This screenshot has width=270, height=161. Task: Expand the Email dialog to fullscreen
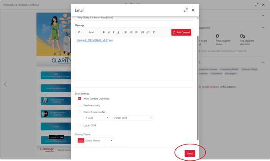186,10
